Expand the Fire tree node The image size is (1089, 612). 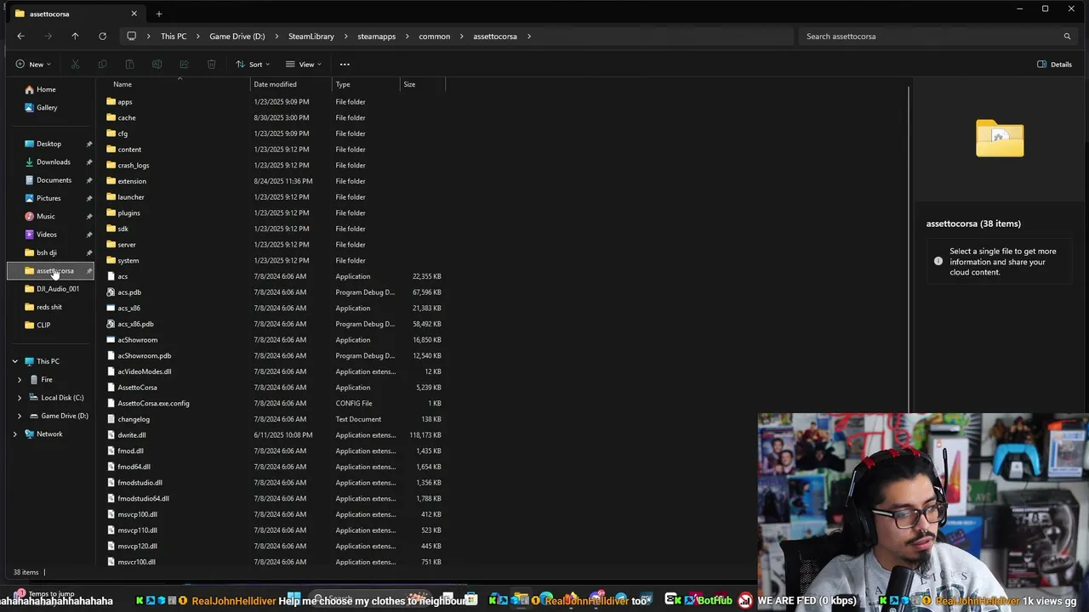[x=20, y=380]
